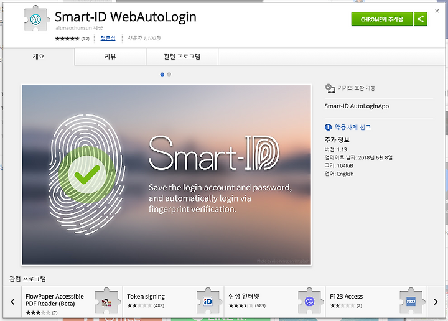Open the F123 Access extension card
The image size is (448, 321).
tap(376, 302)
